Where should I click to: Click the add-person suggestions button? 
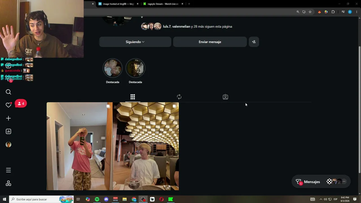point(254,42)
